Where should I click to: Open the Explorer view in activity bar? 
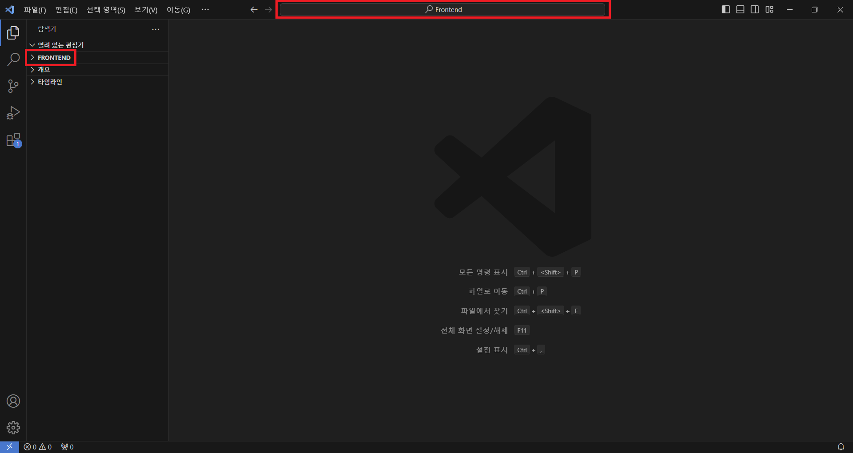click(x=13, y=33)
